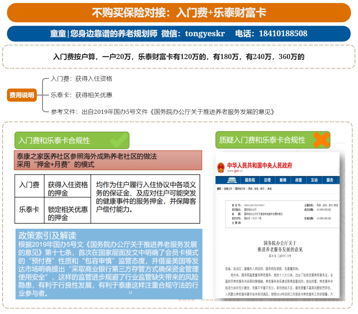Viewport: 358px width, 314px height.
Task: Open the 政策 tab in gov.cn navigation
Action: [x=298, y=180]
